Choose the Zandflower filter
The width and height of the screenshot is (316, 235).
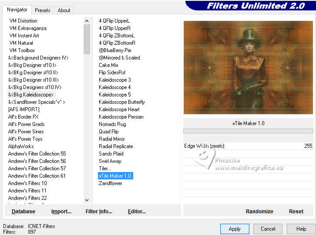[x=110, y=183]
